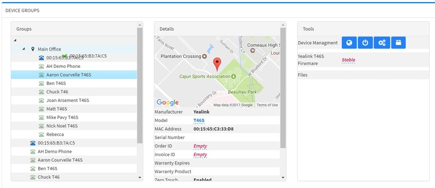The image size is (435, 188).
Task: Click the Files row in Tools
Action: pos(363,75)
